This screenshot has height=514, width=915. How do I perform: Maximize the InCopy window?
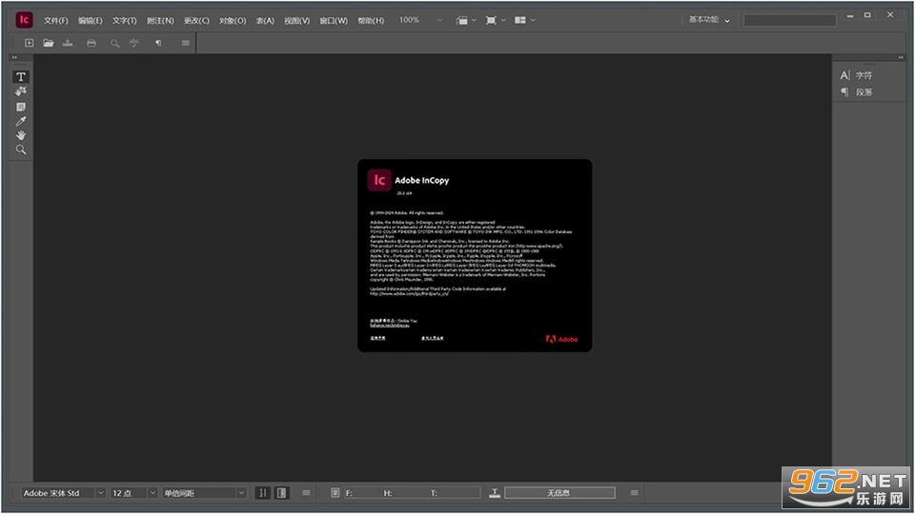click(x=867, y=15)
